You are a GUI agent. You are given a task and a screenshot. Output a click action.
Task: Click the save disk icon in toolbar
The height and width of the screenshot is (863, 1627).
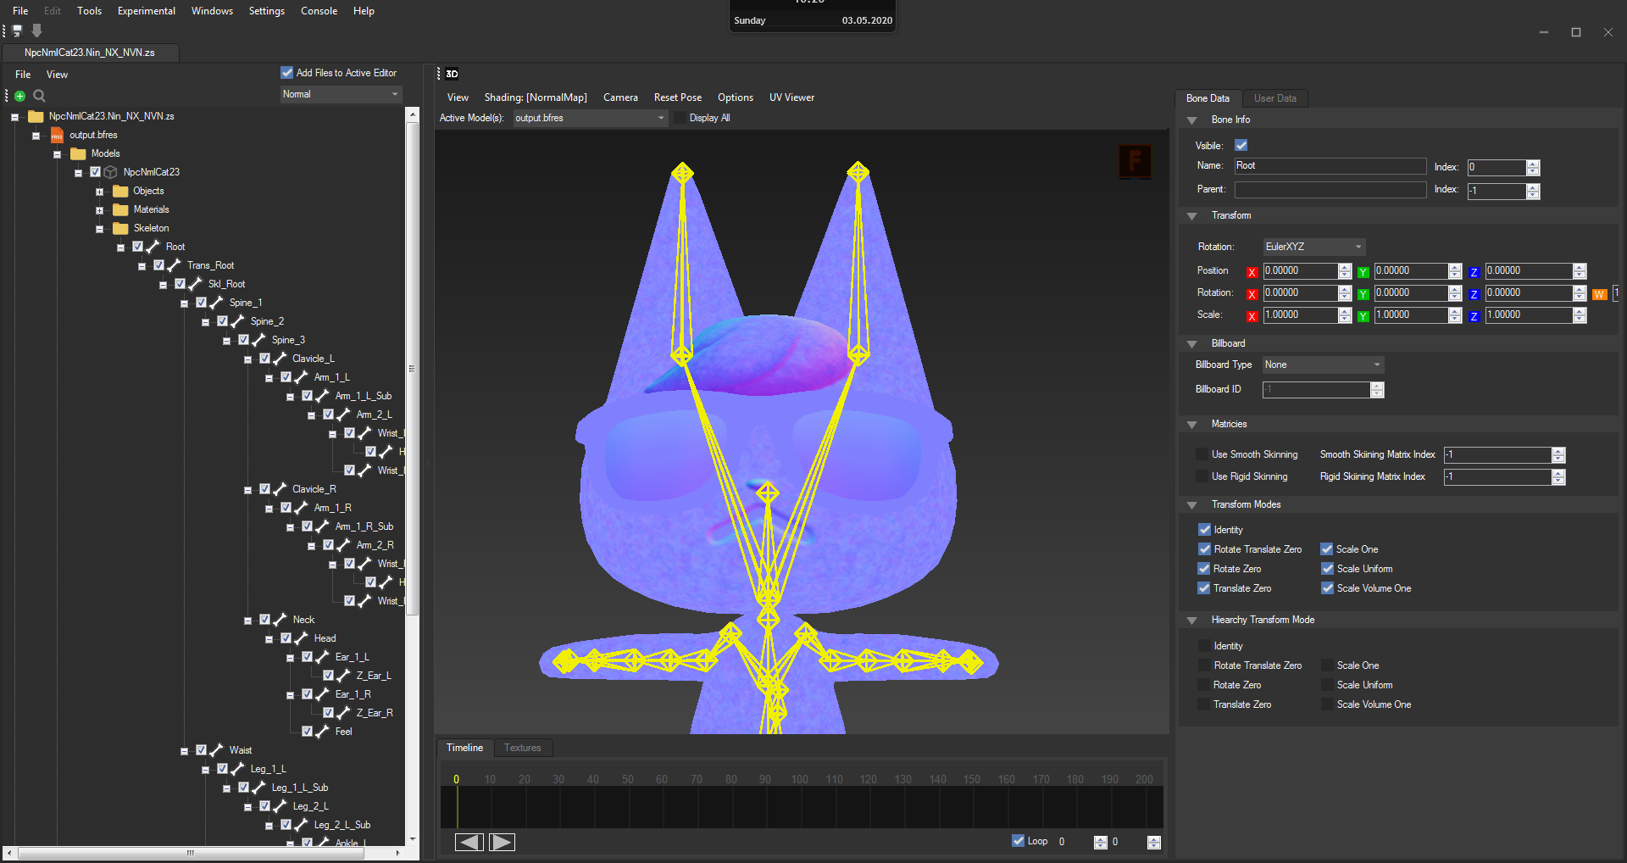click(17, 31)
